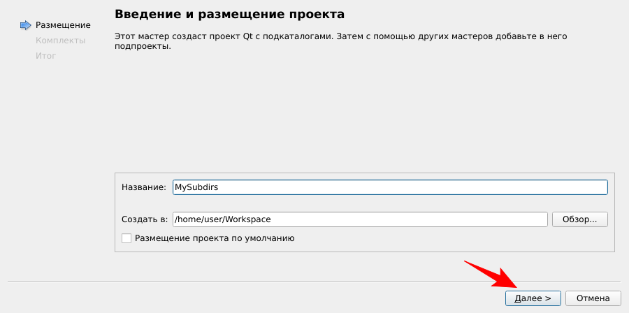The width and height of the screenshot is (629, 313).
Task: Select the Итог wizard step
Action: [45, 56]
